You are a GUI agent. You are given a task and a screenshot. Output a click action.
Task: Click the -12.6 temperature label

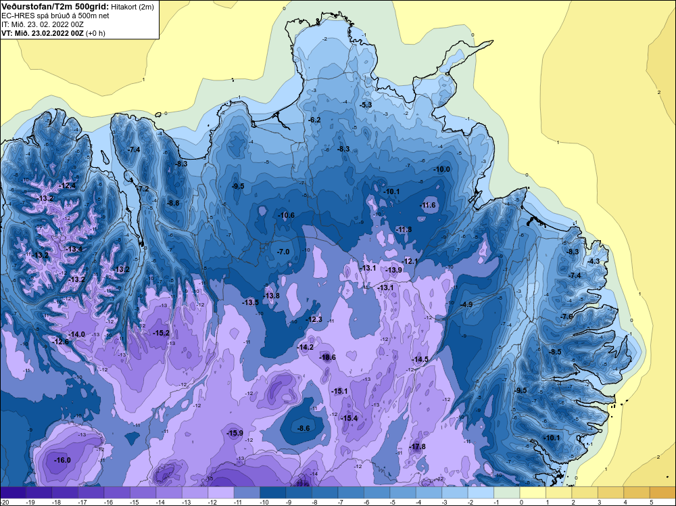61,342
